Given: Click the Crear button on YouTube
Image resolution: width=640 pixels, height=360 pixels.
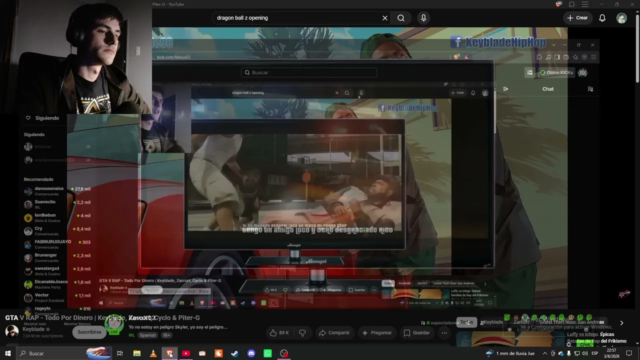Looking at the screenshot, I should click(x=577, y=18).
